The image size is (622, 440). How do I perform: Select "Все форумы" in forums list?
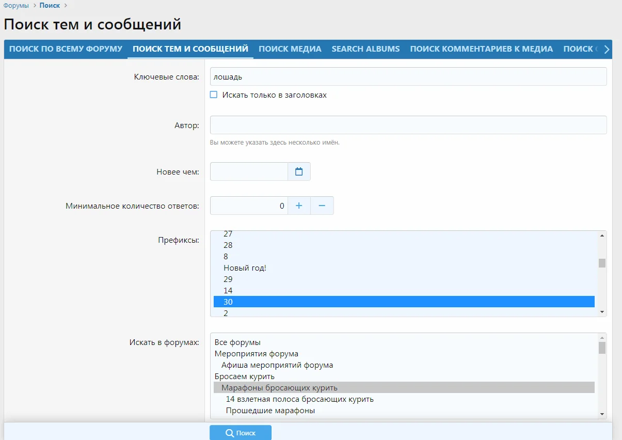point(237,342)
